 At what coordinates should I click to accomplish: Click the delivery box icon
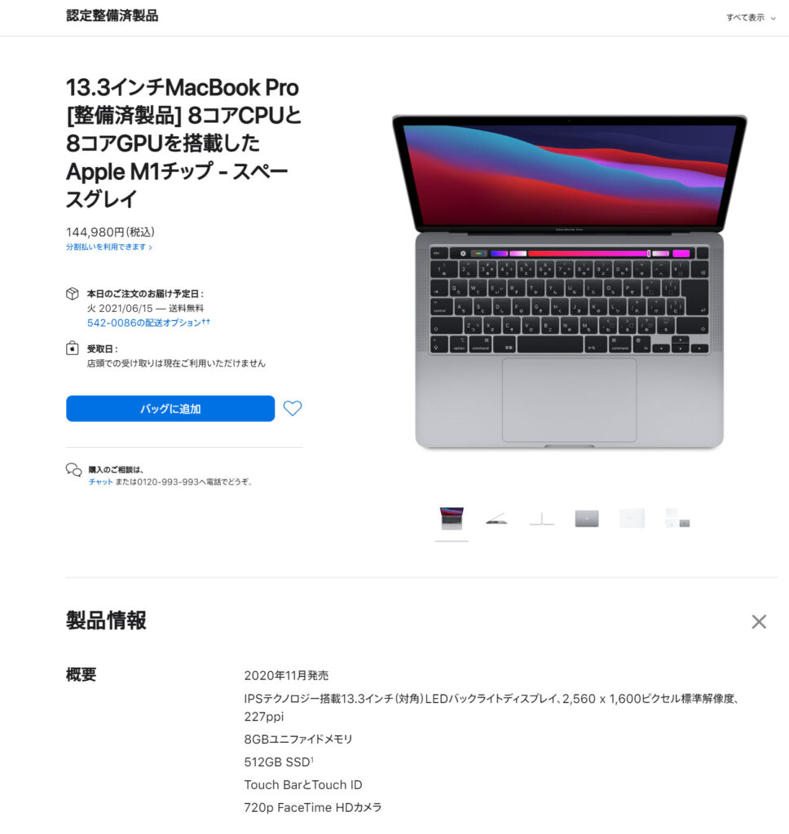click(x=73, y=293)
